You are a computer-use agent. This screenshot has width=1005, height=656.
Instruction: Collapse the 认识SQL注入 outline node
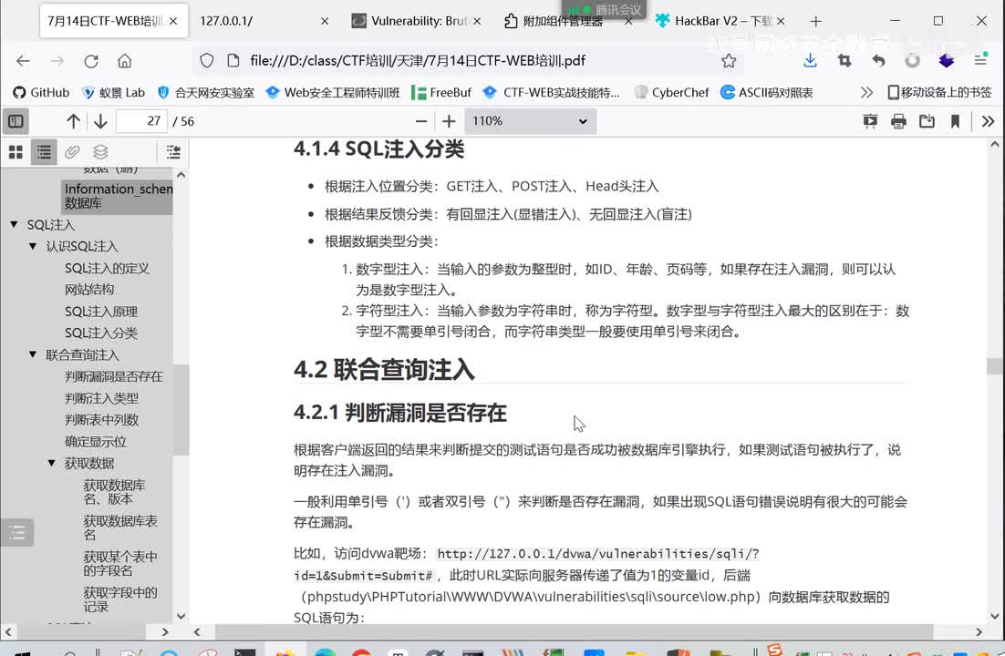[33, 246]
